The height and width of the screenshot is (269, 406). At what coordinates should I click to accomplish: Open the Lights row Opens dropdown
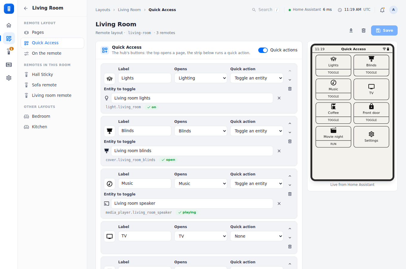tap(201, 78)
